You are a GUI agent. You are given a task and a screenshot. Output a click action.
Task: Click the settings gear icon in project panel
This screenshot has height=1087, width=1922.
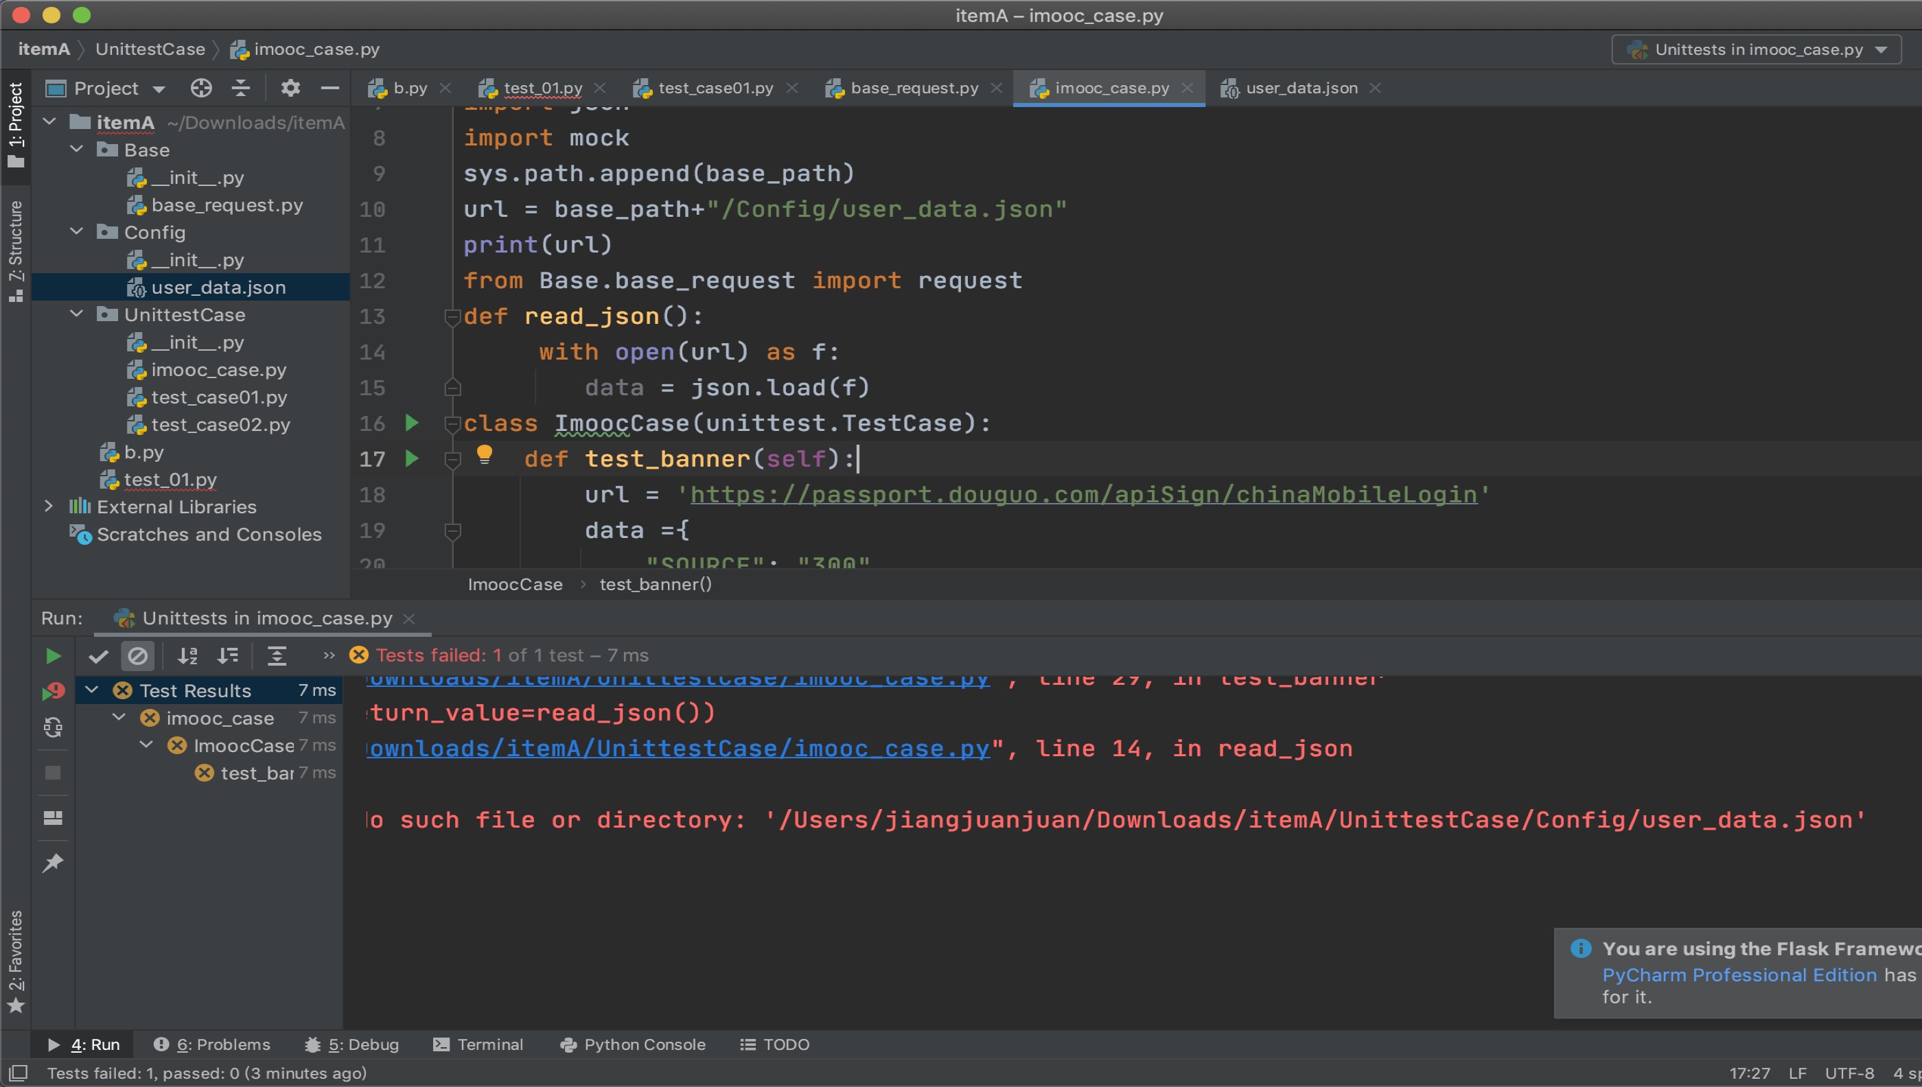289,89
